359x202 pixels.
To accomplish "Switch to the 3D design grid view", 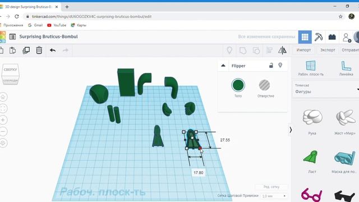I will pyautogui.click(x=305, y=37).
